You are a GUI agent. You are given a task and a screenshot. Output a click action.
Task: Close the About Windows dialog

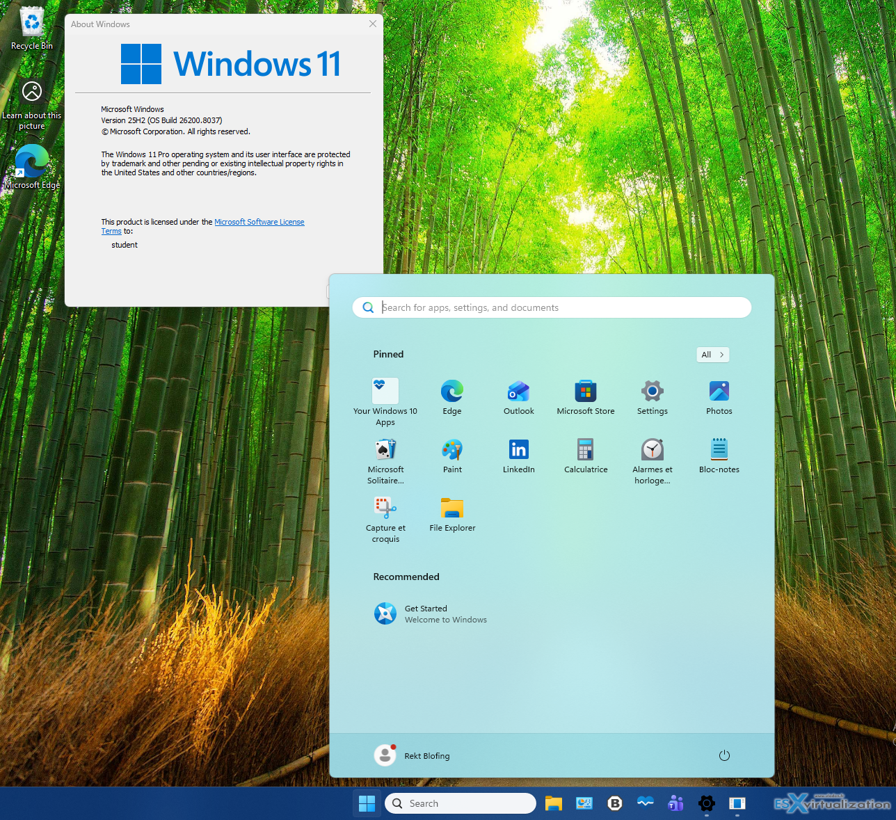point(373,24)
